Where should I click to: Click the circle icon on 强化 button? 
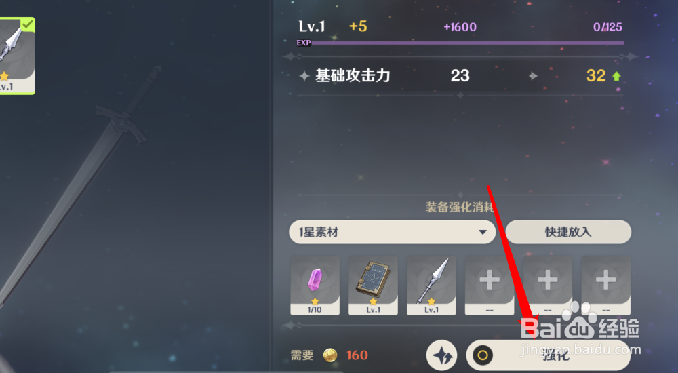pyautogui.click(x=483, y=355)
